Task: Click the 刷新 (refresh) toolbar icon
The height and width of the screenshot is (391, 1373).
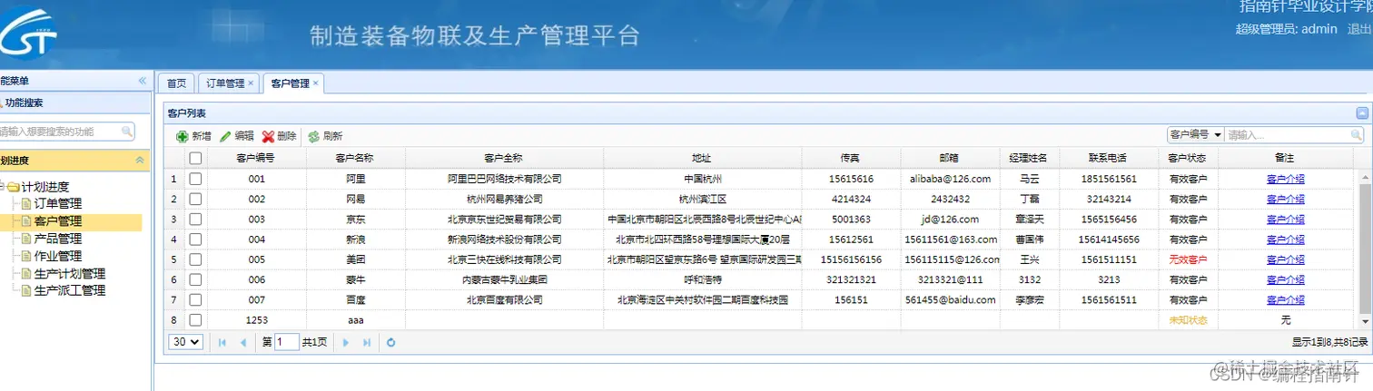Action: point(313,136)
